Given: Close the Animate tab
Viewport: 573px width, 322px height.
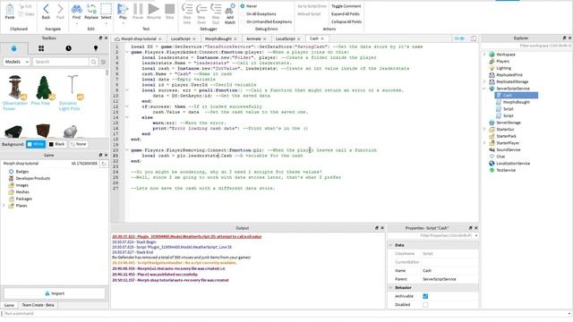Looking at the screenshot, I should 265,38.
